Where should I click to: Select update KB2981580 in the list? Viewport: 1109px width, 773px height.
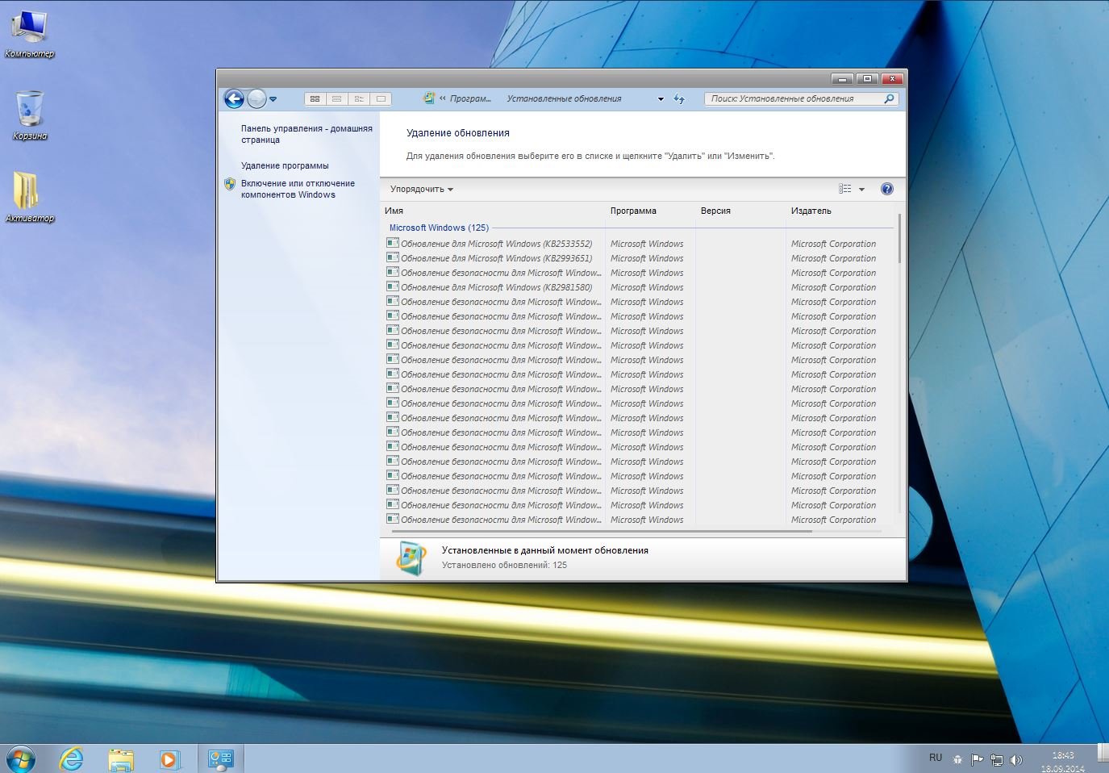[x=496, y=287]
